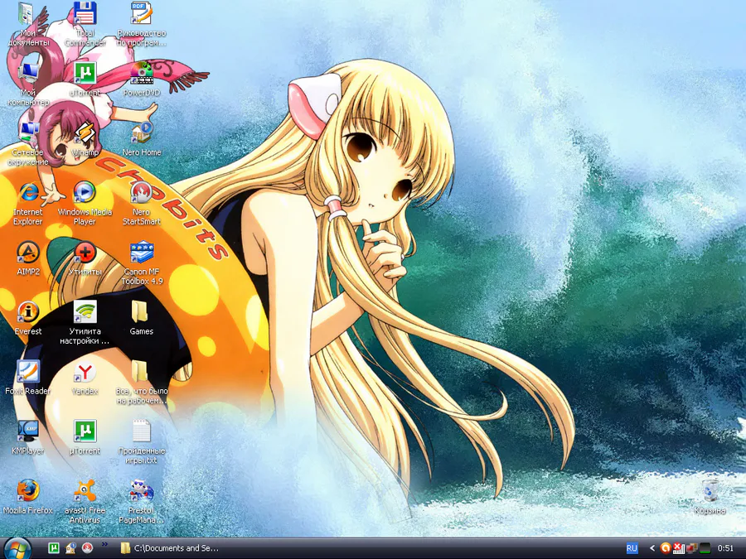This screenshot has width=746, height=559.
Task: Launch uTorrent from the quick launch bar
Action: 54,548
